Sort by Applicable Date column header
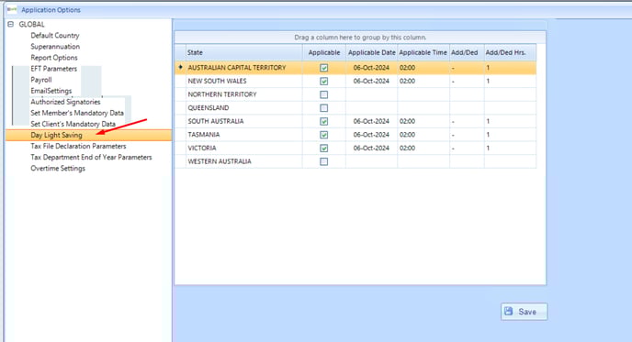The width and height of the screenshot is (632, 342). (x=372, y=52)
